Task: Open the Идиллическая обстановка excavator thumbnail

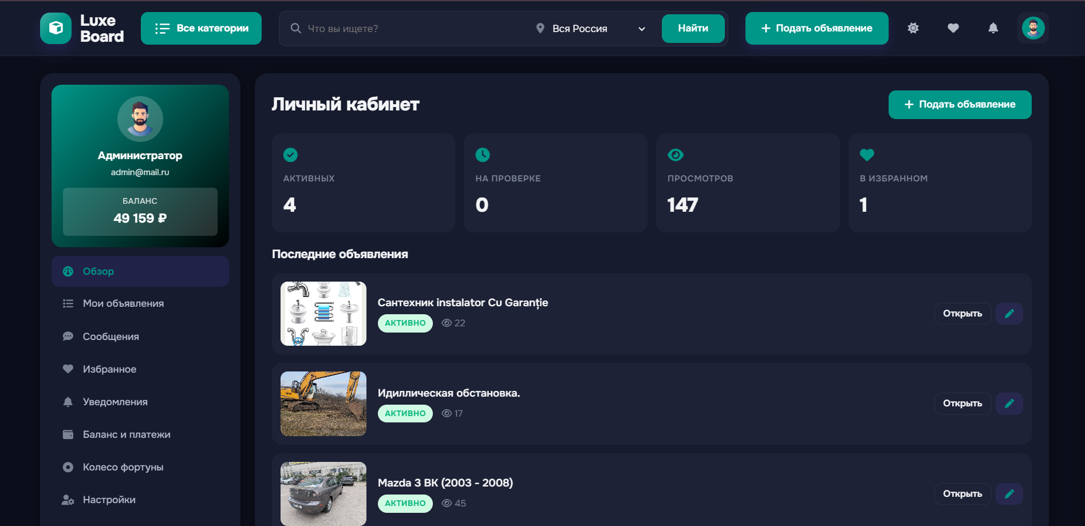Action: 323,404
